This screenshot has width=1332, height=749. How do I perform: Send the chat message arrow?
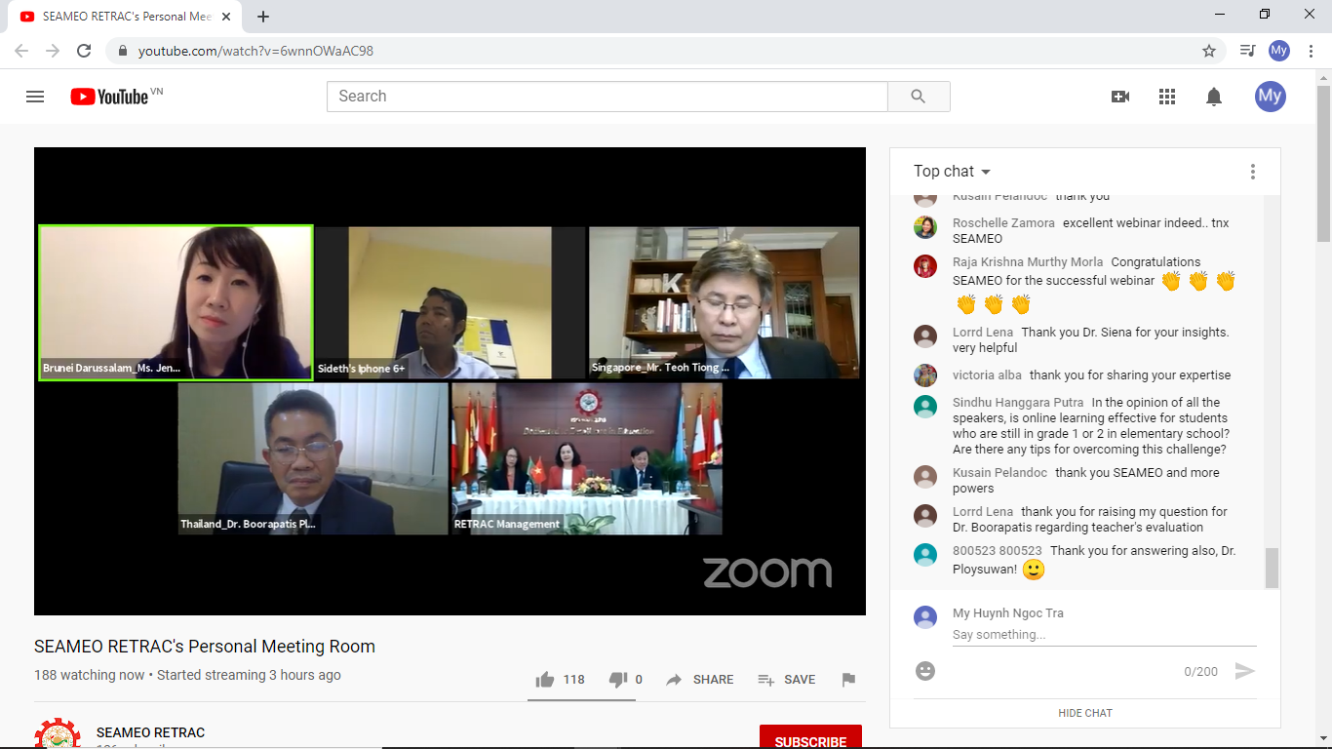click(1245, 671)
